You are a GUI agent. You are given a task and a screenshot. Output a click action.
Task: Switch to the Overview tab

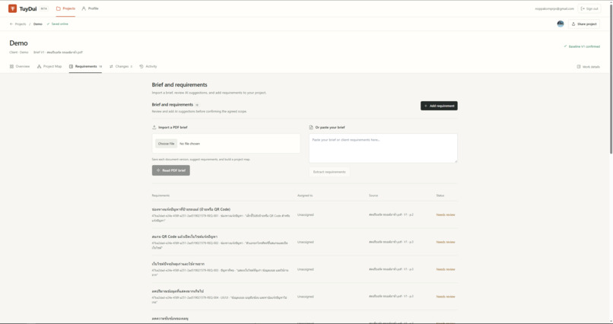20,66
